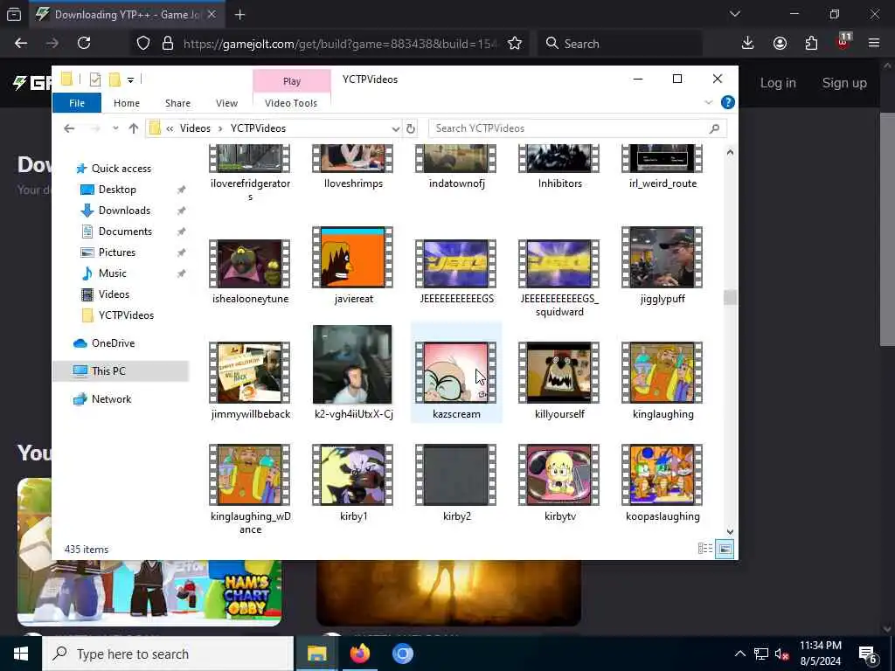Select the kazscream video thumbnail
895x671 pixels.
click(x=456, y=372)
